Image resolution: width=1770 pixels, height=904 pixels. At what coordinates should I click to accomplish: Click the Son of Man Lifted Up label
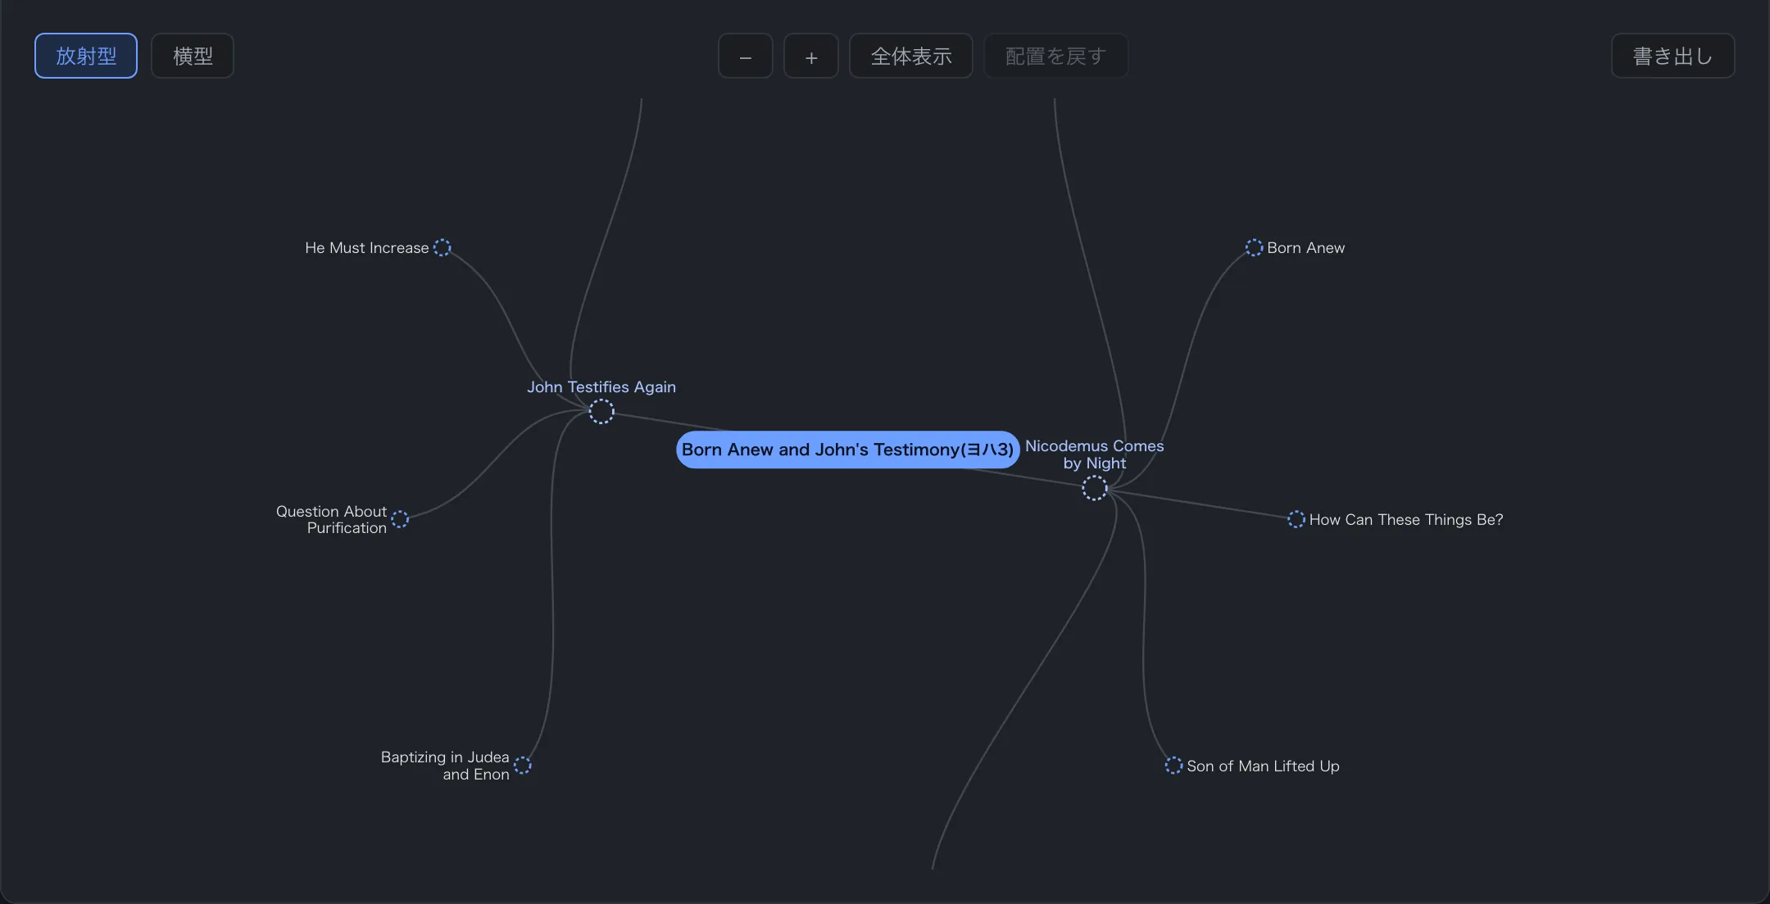(1263, 766)
